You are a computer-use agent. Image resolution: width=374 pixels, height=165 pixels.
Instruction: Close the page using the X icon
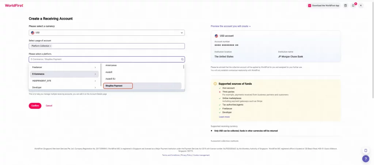361,5
